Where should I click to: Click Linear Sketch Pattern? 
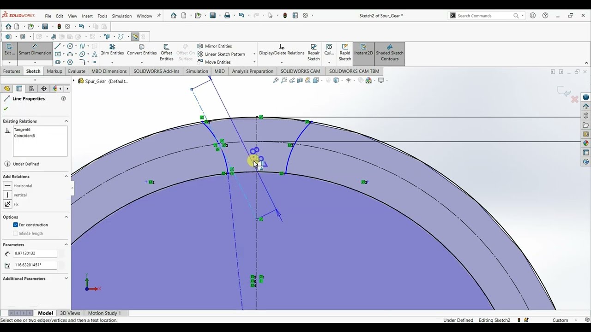[221, 54]
